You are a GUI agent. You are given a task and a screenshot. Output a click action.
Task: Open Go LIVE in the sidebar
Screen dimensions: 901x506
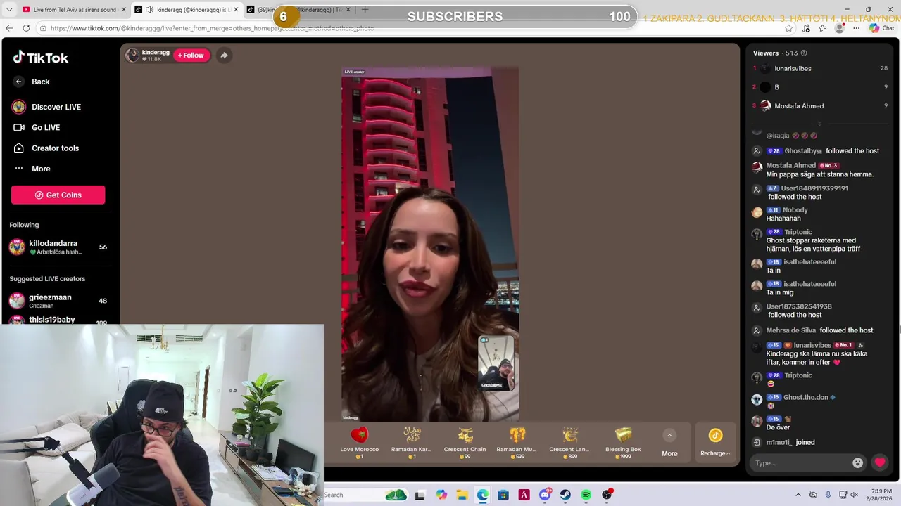pyautogui.click(x=37, y=127)
